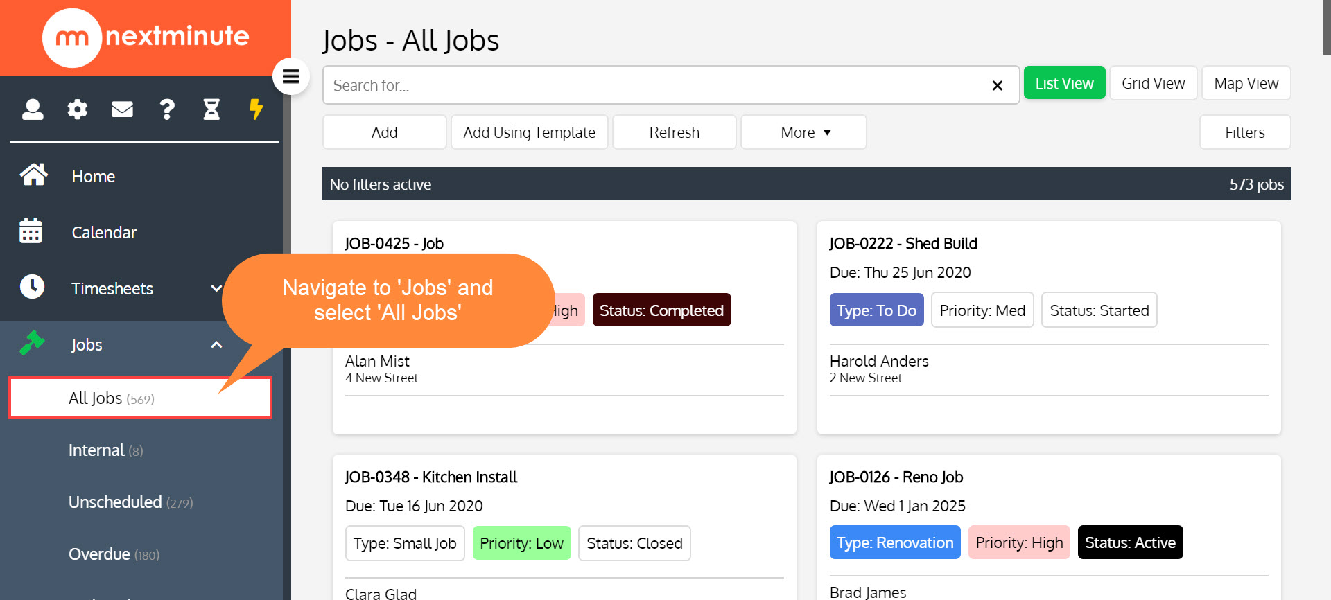Image resolution: width=1331 pixels, height=600 pixels.
Task: Click customer name Harold Anders
Action: point(879,362)
